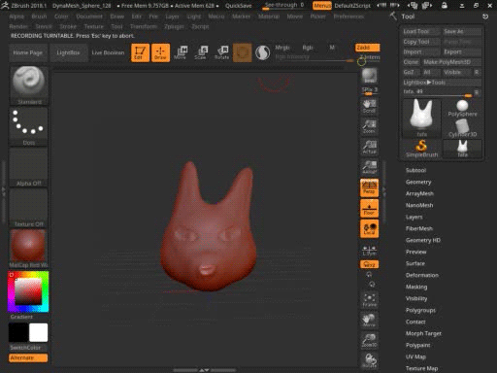Image resolution: width=497 pixels, height=373 pixels.
Task: Open the Material menu
Action: [269, 17]
